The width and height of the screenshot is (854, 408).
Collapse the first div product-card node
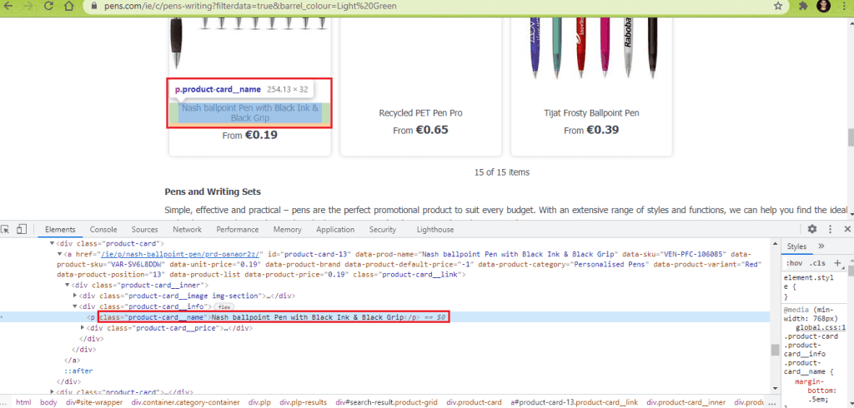pos(53,244)
